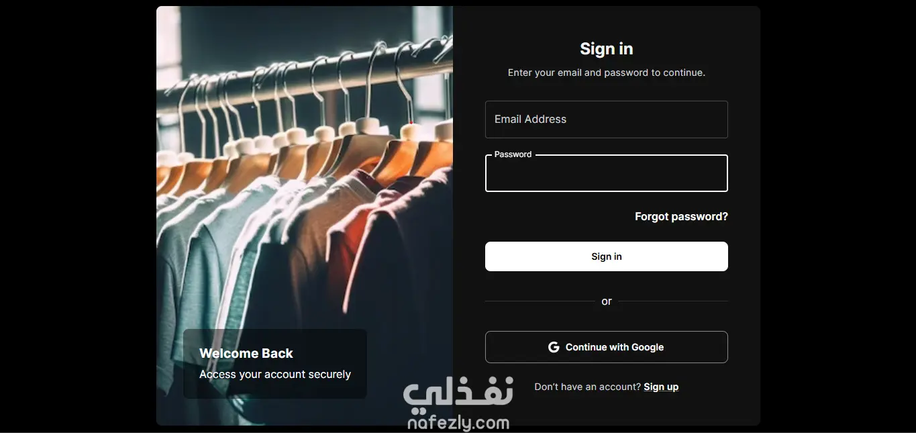Click the Welcome Back title
Image resolution: width=916 pixels, height=433 pixels.
pyautogui.click(x=246, y=353)
